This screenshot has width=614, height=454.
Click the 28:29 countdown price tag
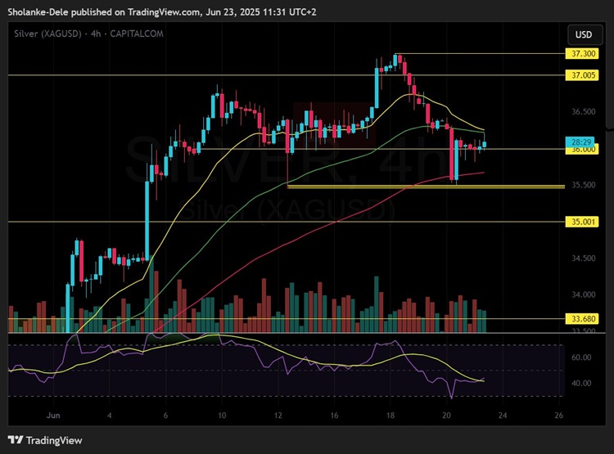(580, 142)
